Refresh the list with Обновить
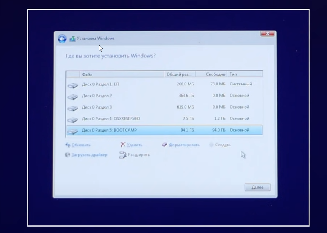Viewport: 327px width, 233px height. [81, 145]
